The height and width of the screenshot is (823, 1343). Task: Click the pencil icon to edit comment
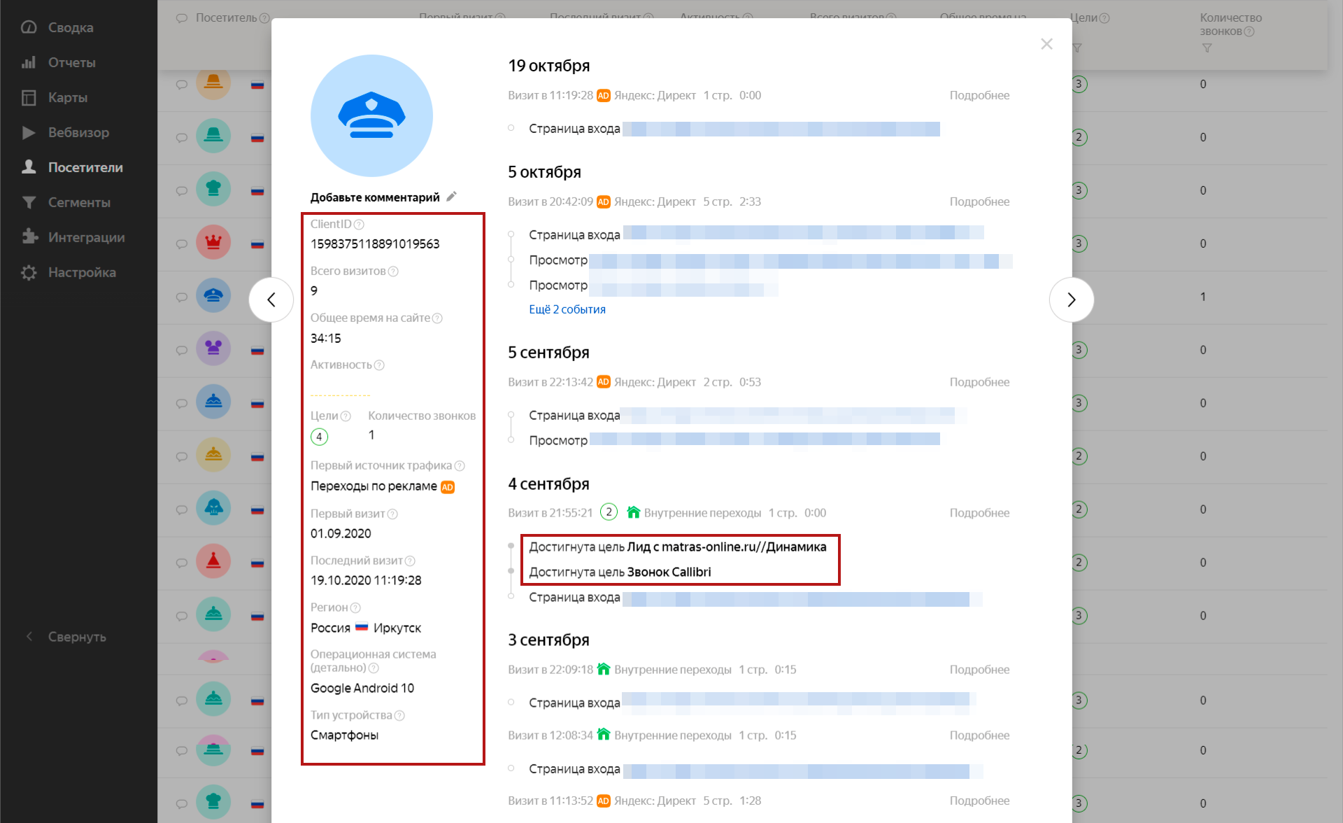pyautogui.click(x=452, y=197)
